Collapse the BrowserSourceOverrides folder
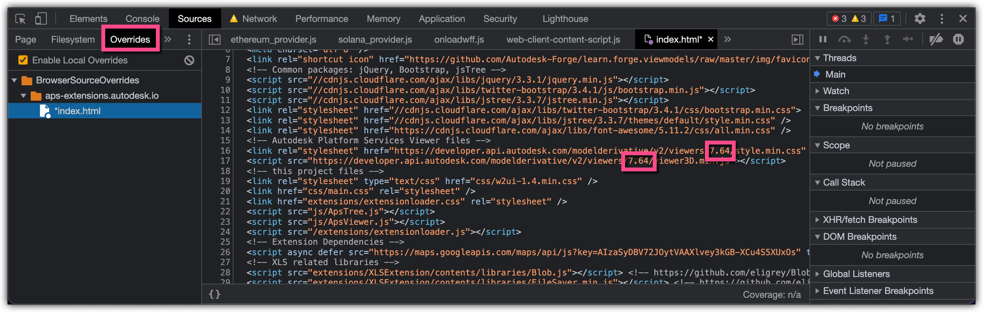983x312 pixels. tap(15, 80)
